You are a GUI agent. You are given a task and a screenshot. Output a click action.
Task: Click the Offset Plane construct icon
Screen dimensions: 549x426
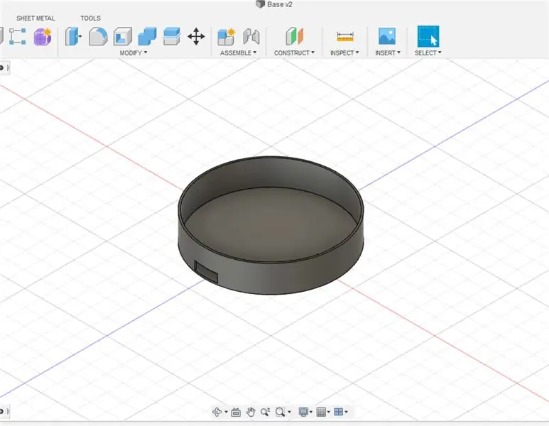(294, 36)
